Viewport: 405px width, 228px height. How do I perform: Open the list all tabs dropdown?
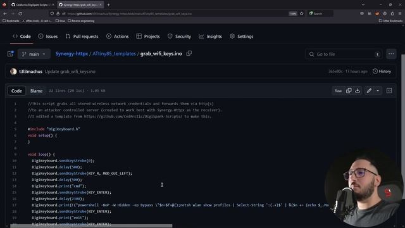(x=363, y=4)
